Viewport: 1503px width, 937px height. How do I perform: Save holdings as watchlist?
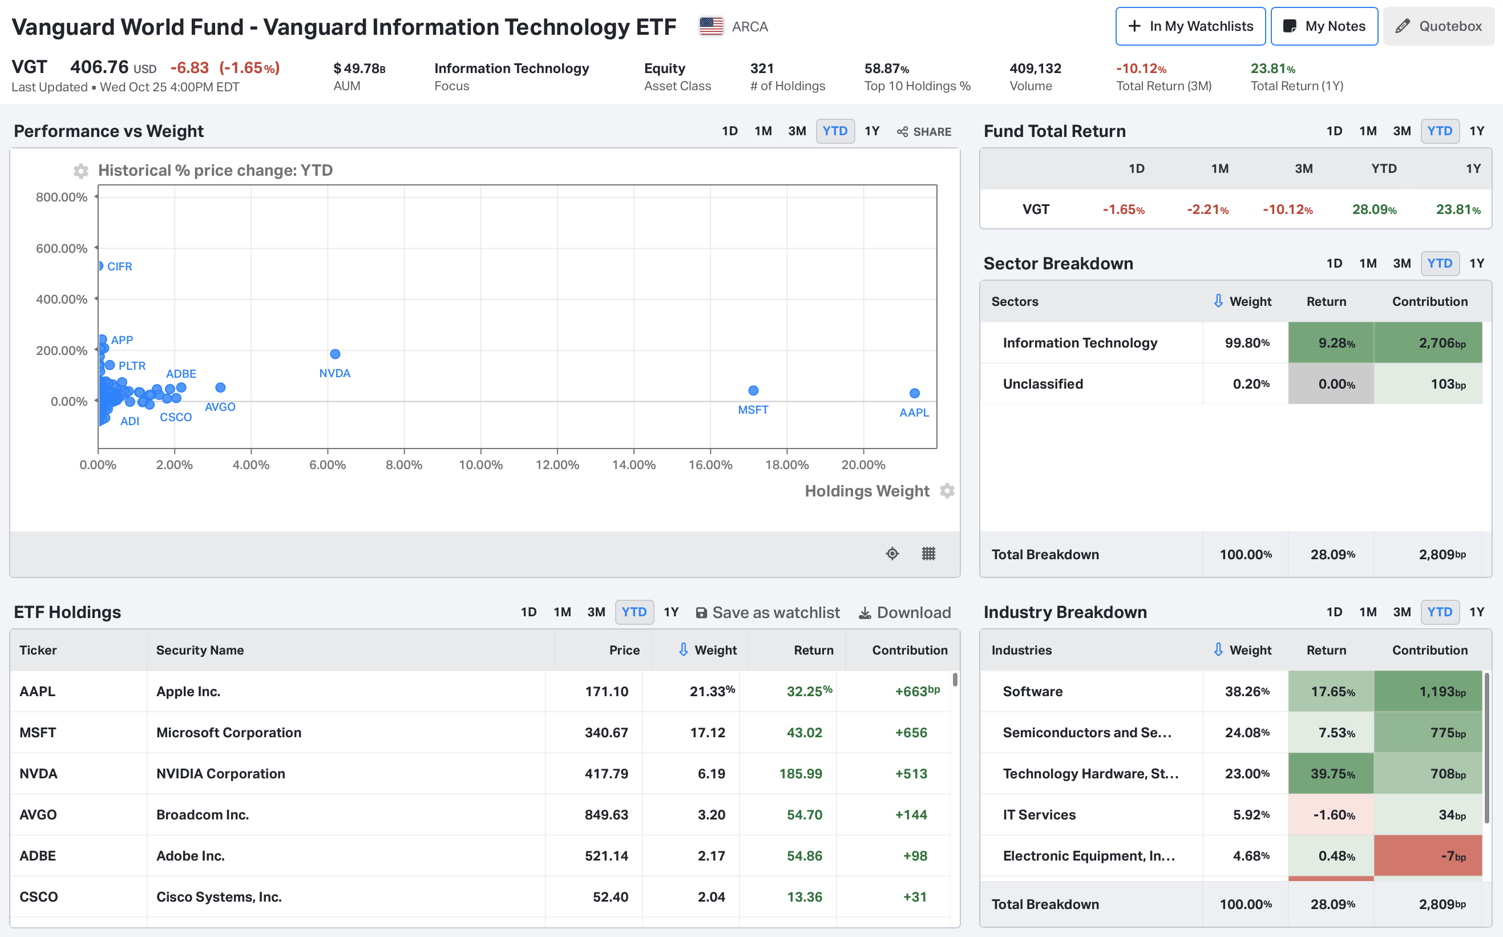[767, 613]
